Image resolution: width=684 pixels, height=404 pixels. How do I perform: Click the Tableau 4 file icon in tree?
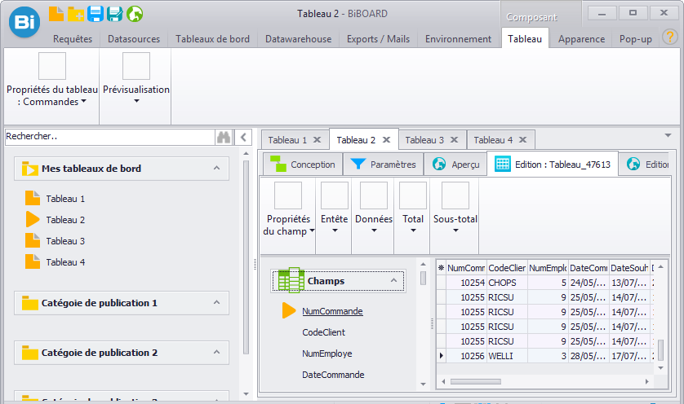(33, 261)
